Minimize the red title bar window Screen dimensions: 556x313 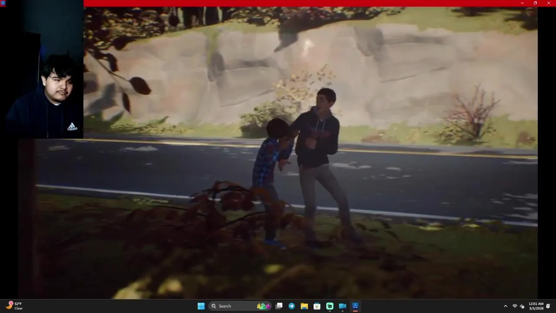522,3
